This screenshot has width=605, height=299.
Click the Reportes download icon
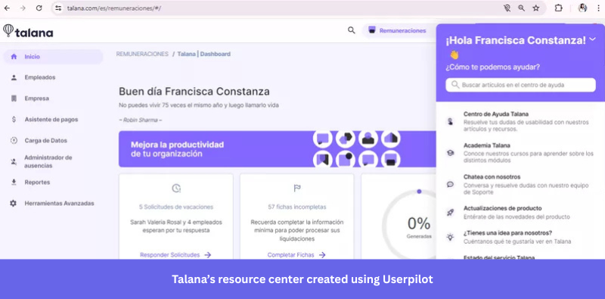tap(14, 182)
